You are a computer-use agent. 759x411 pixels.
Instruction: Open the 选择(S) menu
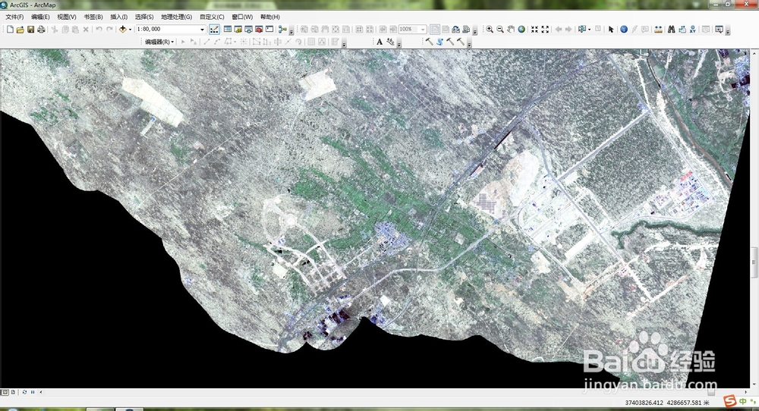click(x=144, y=17)
